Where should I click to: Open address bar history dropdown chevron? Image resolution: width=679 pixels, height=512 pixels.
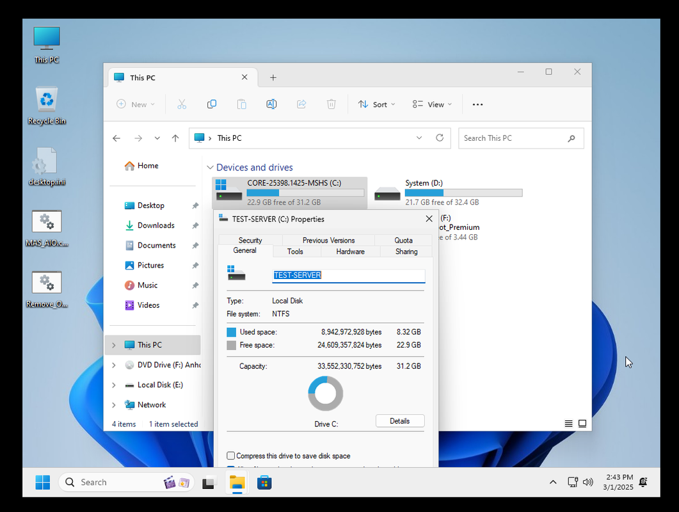[x=419, y=138]
